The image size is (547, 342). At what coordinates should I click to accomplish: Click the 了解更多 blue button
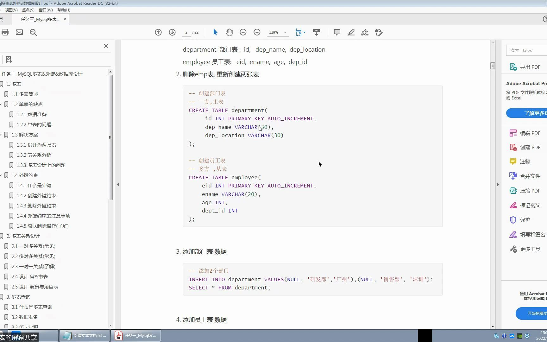[x=527, y=113]
